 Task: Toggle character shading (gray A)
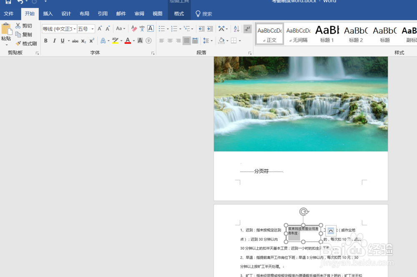coord(140,41)
